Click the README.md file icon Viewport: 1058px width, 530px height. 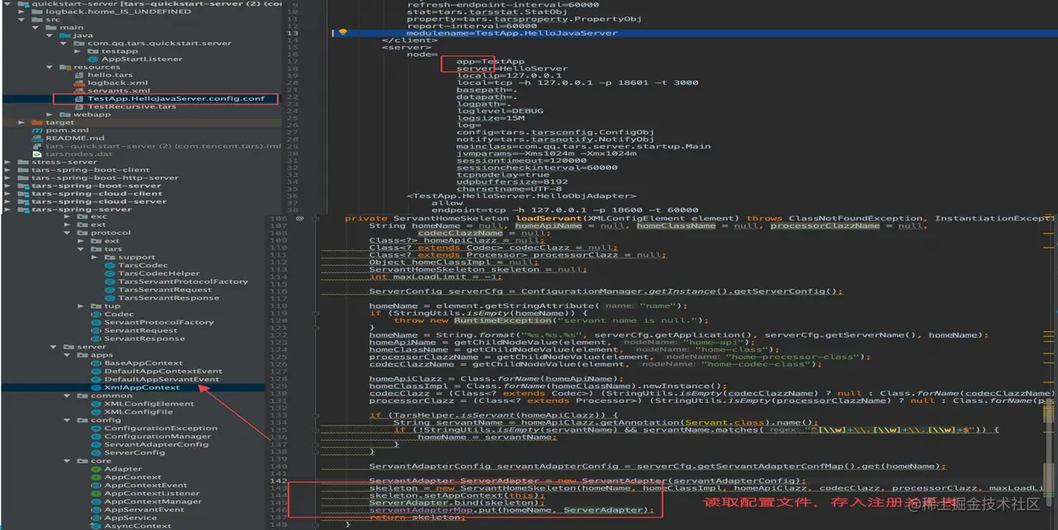[37, 138]
